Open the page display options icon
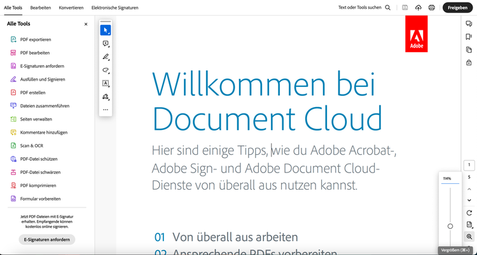This screenshot has height=255, width=477. click(469, 225)
